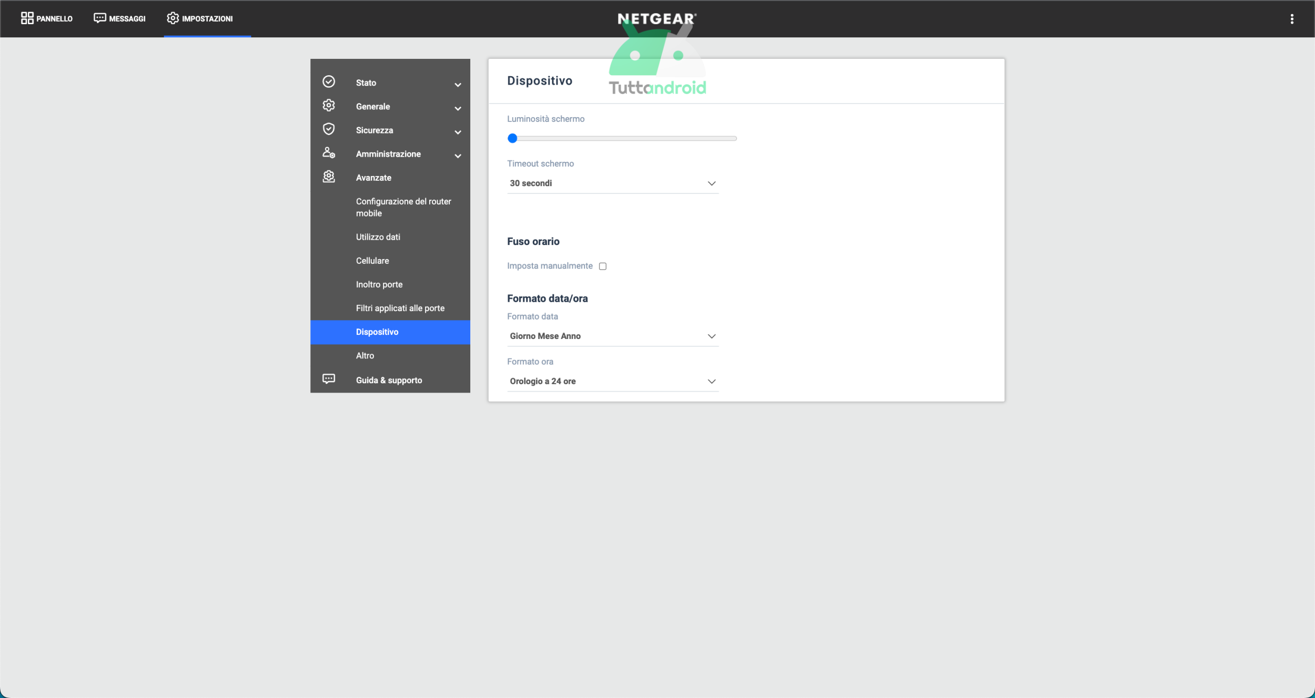Adjust the Luminosità schermo slider track
Screen dimensions: 1315x698
point(622,138)
